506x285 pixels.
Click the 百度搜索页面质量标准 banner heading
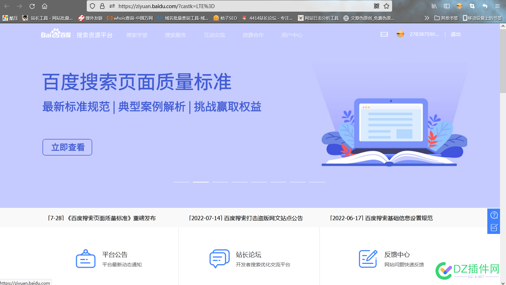pyautogui.click(x=137, y=82)
